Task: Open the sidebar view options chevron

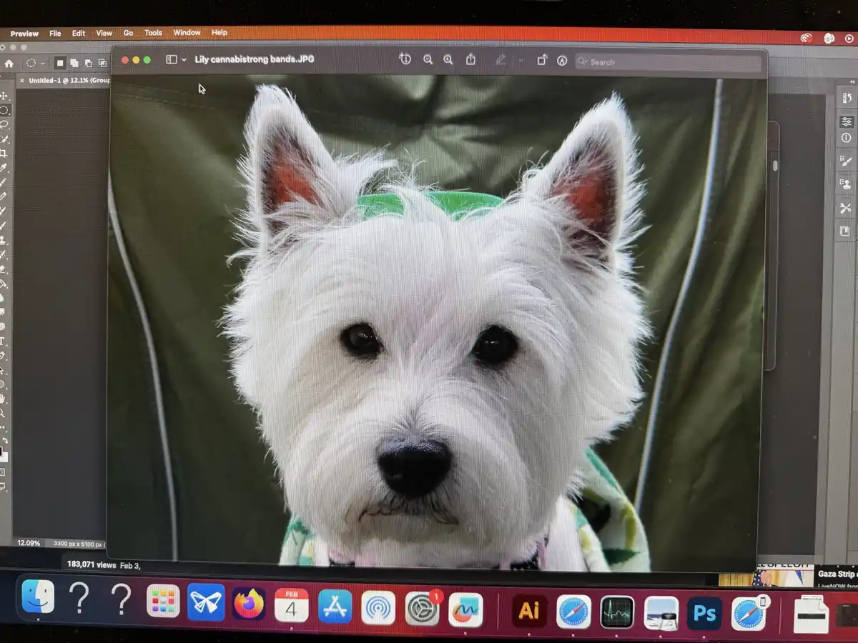Action: [x=184, y=60]
